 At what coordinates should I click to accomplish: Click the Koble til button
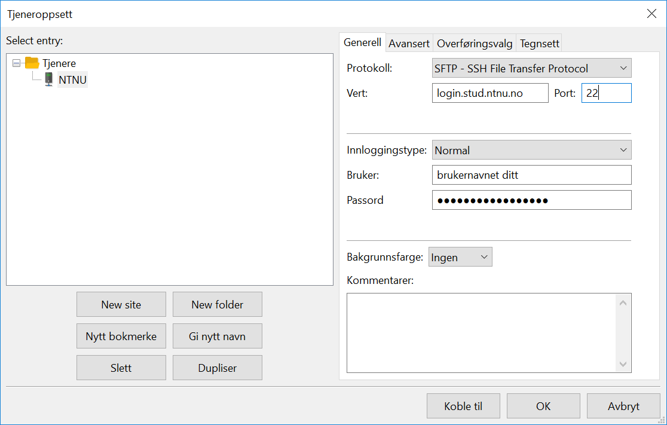pyautogui.click(x=463, y=406)
